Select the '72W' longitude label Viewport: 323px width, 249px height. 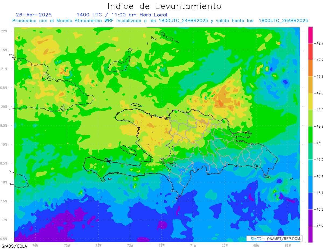click(x=161, y=245)
